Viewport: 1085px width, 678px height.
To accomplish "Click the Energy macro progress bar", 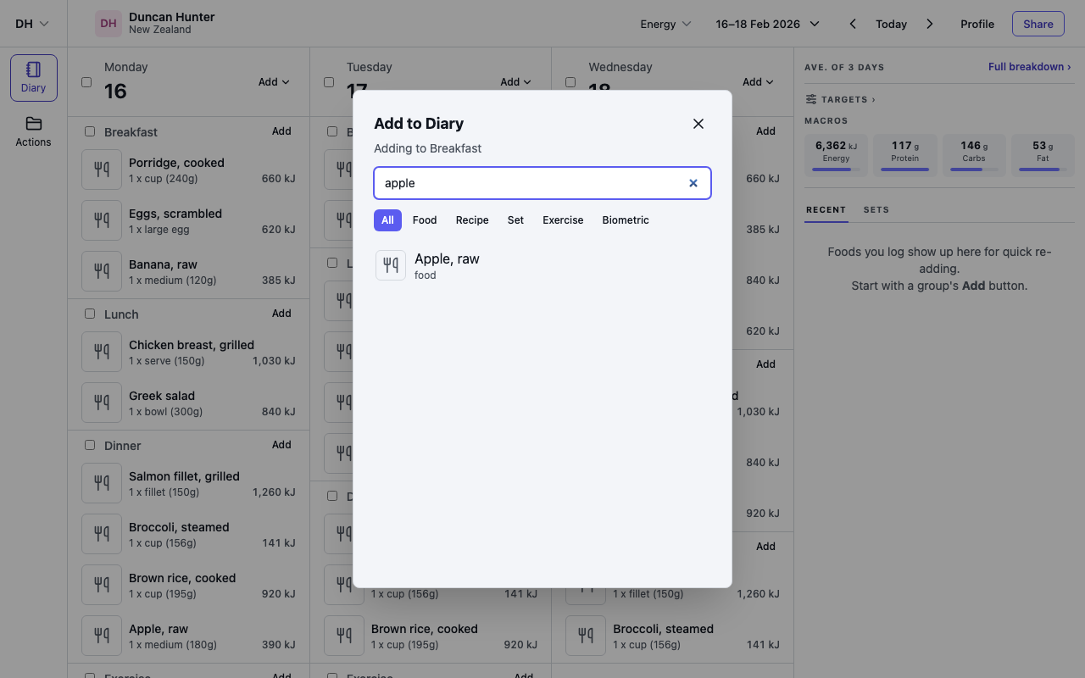I will point(836,169).
